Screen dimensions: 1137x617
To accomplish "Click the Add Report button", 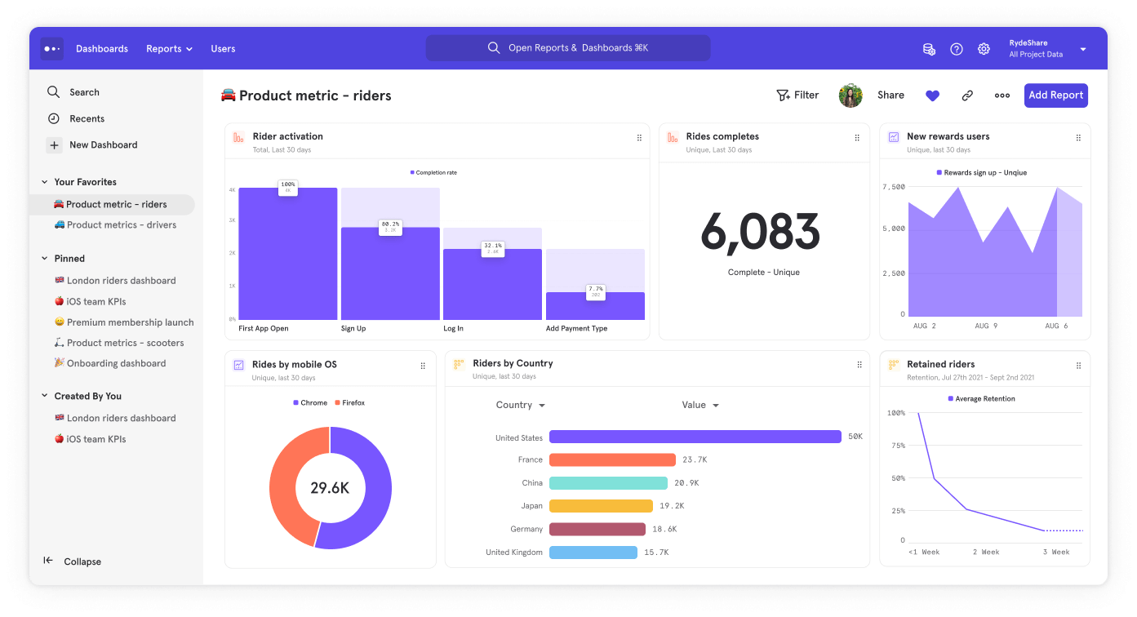I will pos(1055,95).
